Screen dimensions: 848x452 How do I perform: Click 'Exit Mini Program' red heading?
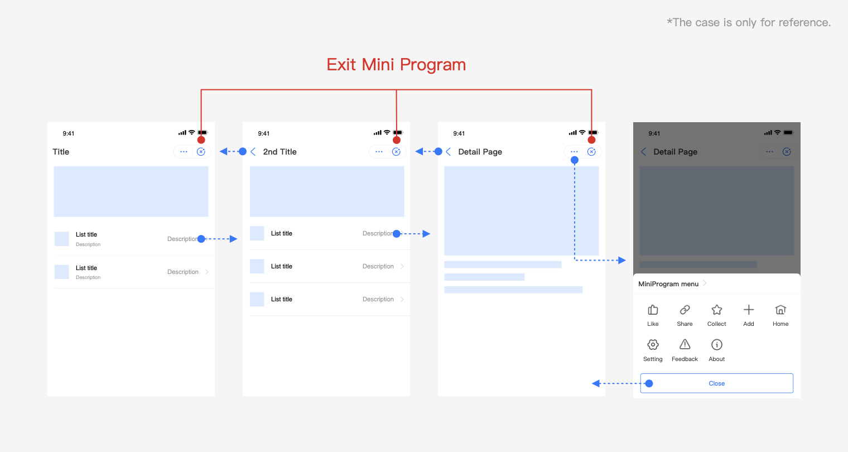click(x=396, y=65)
